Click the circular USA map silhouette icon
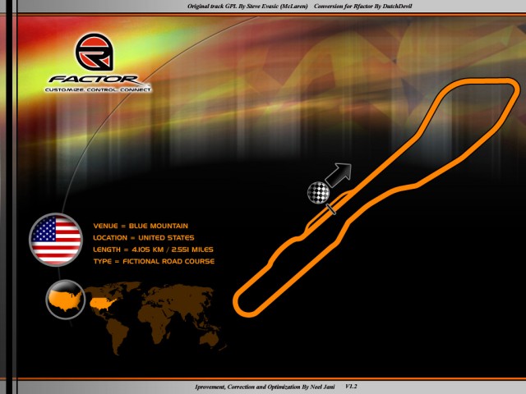526x394 pixels. pyautogui.click(x=65, y=300)
